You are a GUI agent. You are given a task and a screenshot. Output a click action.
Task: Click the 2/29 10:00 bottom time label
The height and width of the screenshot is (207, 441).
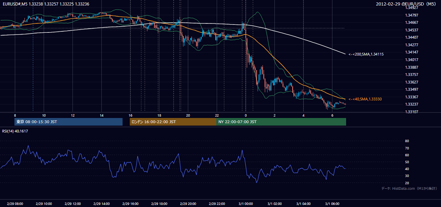coord(44,204)
